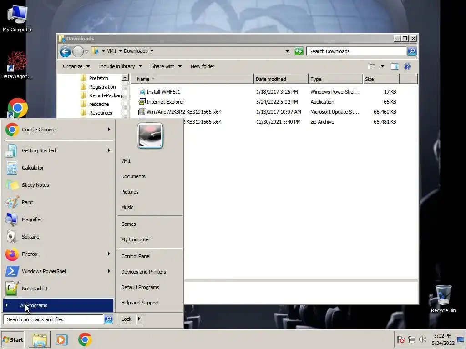Launch Notepad++ from the Start menu

(58, 289)
